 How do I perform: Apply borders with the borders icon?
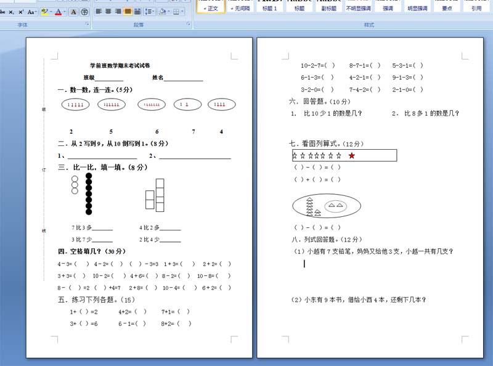pyautogui.click(x=176, y=12)
